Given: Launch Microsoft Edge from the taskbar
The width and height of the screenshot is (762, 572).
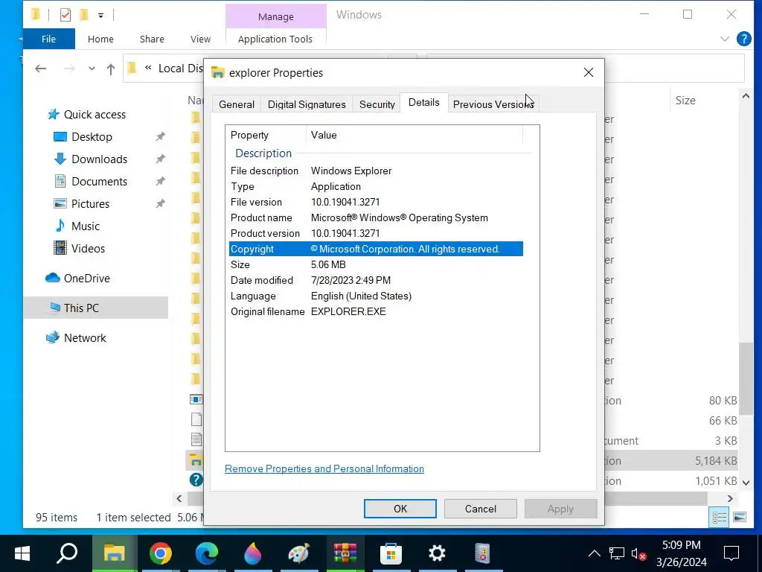Looking at the screenshot, I should [207, 553].
